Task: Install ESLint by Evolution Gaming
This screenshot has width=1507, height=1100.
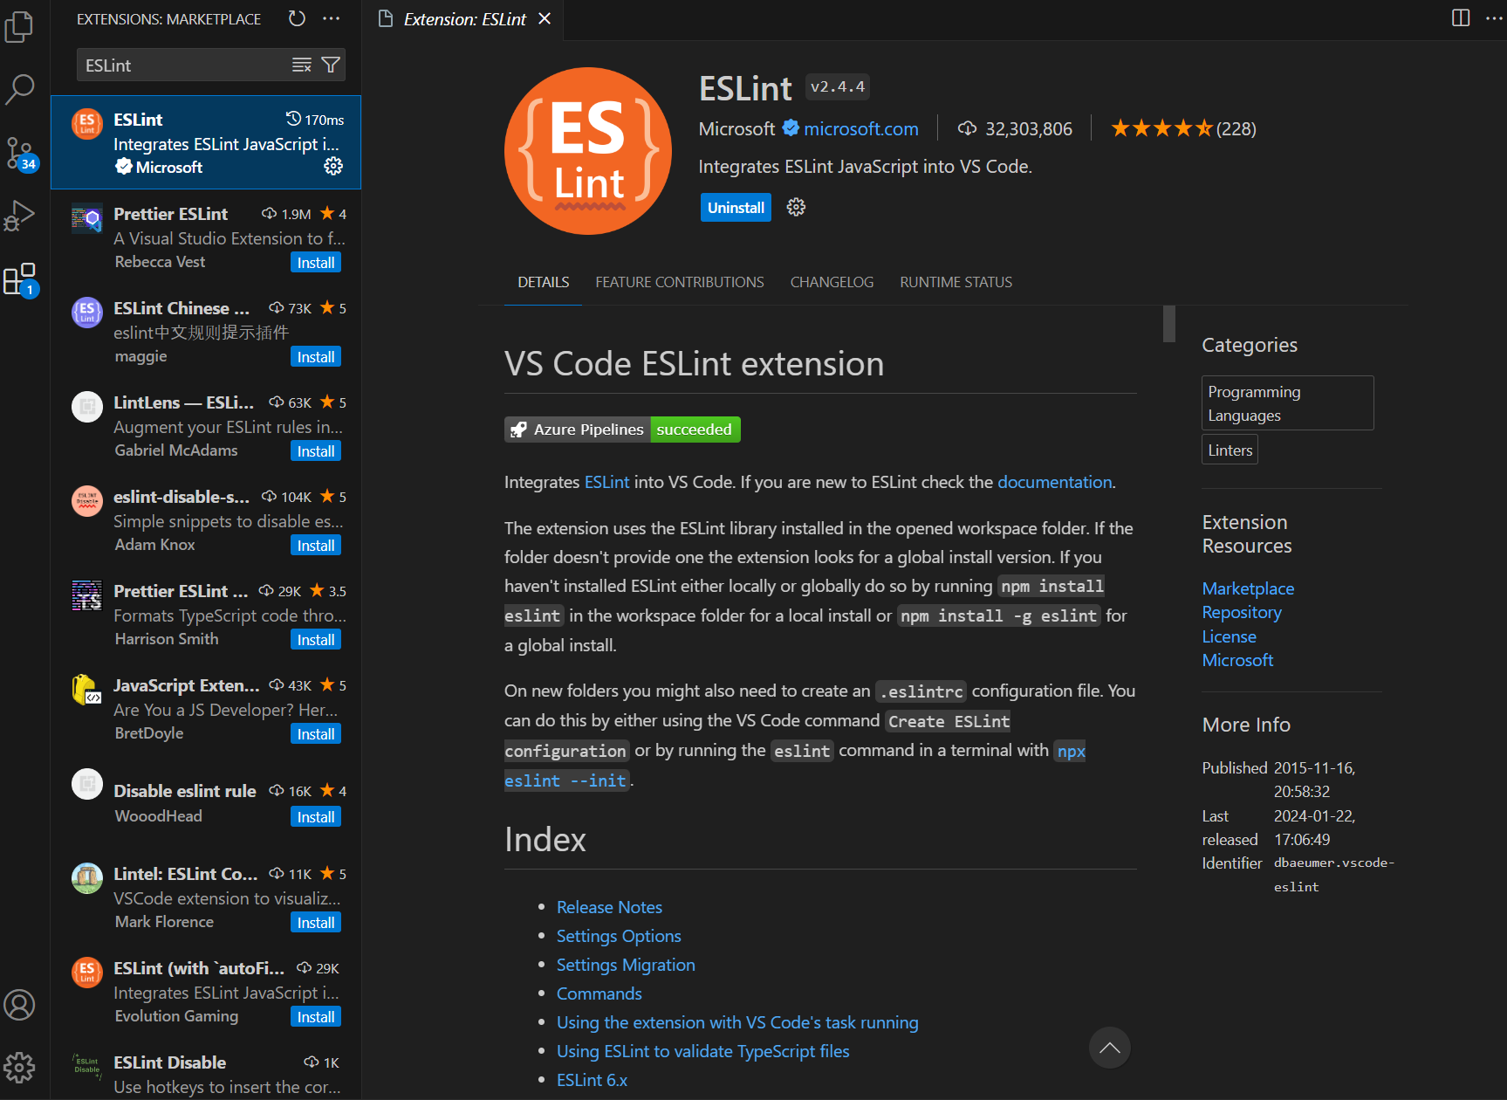Action: (316, 1017)
